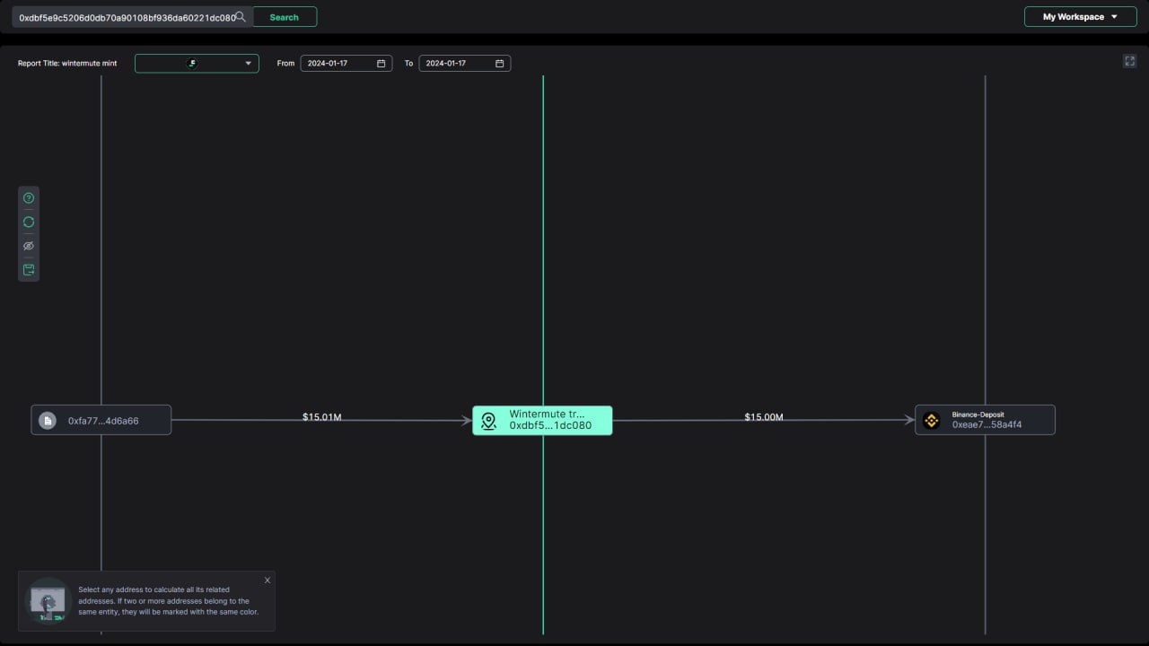The image size is (1149, 646).
Task: Click the address search input field
Action: [132, 17]
